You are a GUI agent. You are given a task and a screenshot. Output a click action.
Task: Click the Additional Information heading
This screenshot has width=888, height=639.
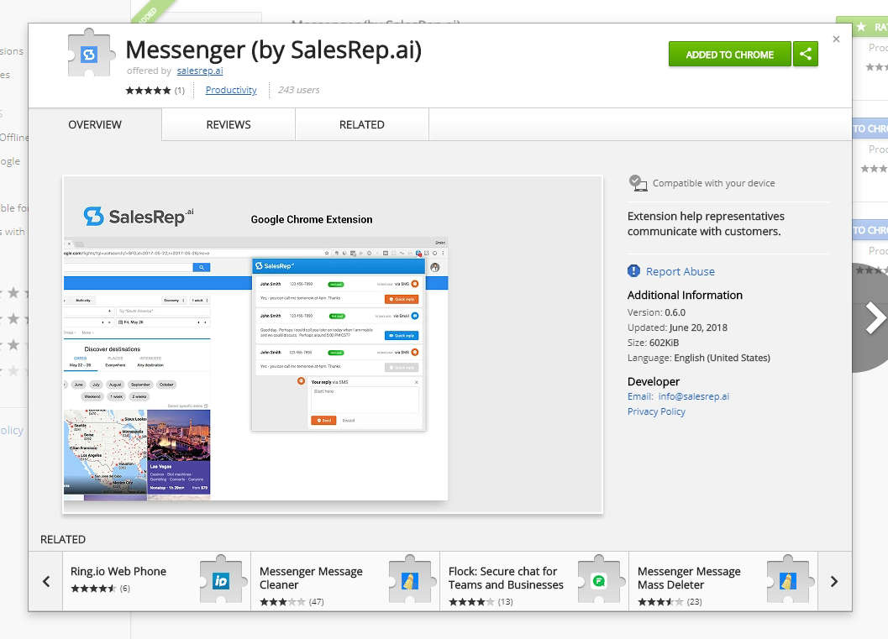coord(685,295)
